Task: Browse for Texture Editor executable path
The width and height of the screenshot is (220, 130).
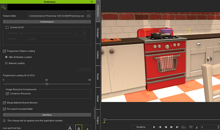Action: coord(89,16)
